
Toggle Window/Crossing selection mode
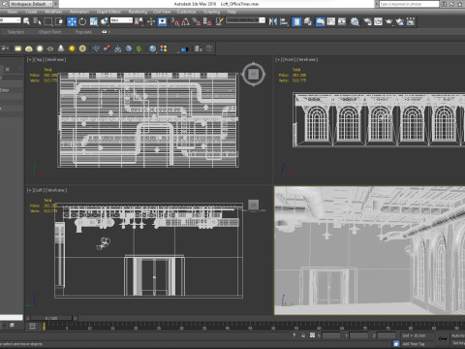[x=59, y=21]
